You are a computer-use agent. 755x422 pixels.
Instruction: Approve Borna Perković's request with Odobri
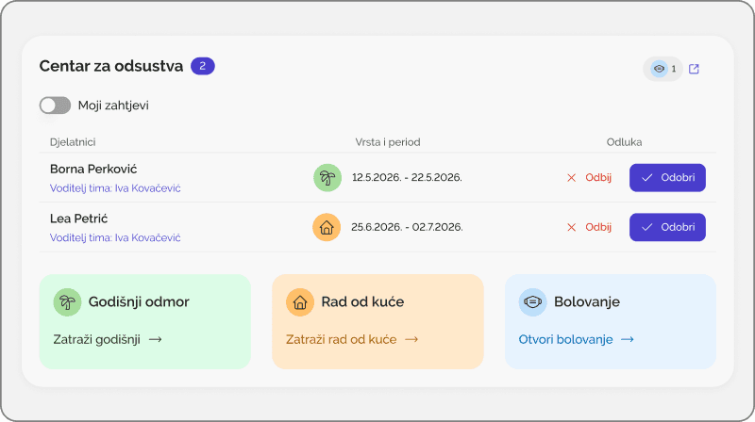point(667,177)
